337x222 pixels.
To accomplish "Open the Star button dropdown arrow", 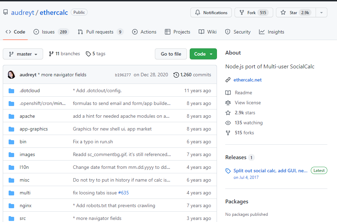I will (x=321, y=12).
